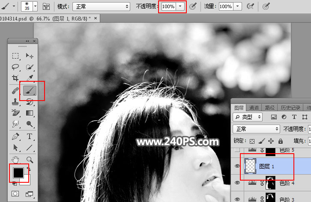Lock layer position
Image resolution: width=311 pixels, height=202 pixels.
[271, 141]
